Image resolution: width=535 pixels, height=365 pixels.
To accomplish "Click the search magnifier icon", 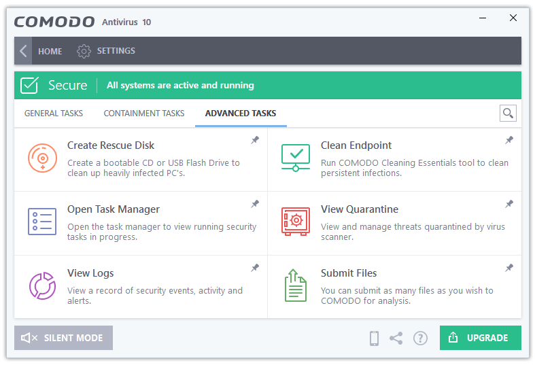I will 508,114.
